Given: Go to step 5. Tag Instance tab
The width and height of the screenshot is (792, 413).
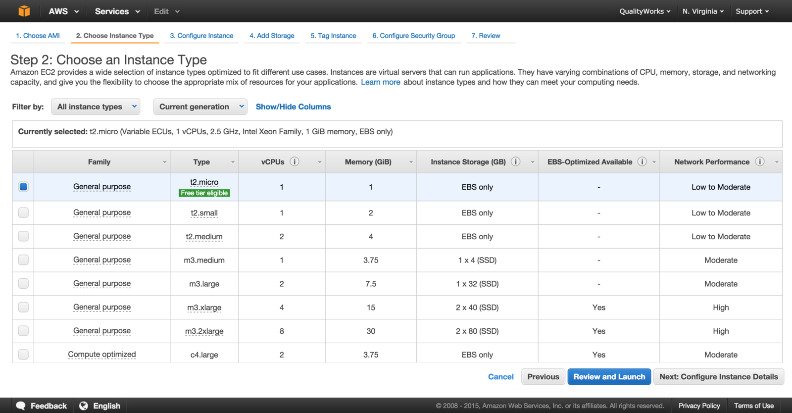Looking at the screenshot, I should click(333, 36).
